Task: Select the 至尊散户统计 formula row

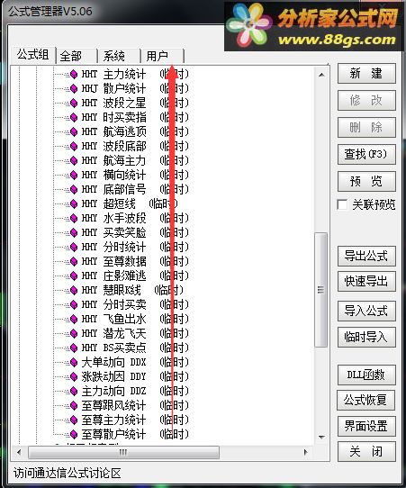Action: (135, 434)
